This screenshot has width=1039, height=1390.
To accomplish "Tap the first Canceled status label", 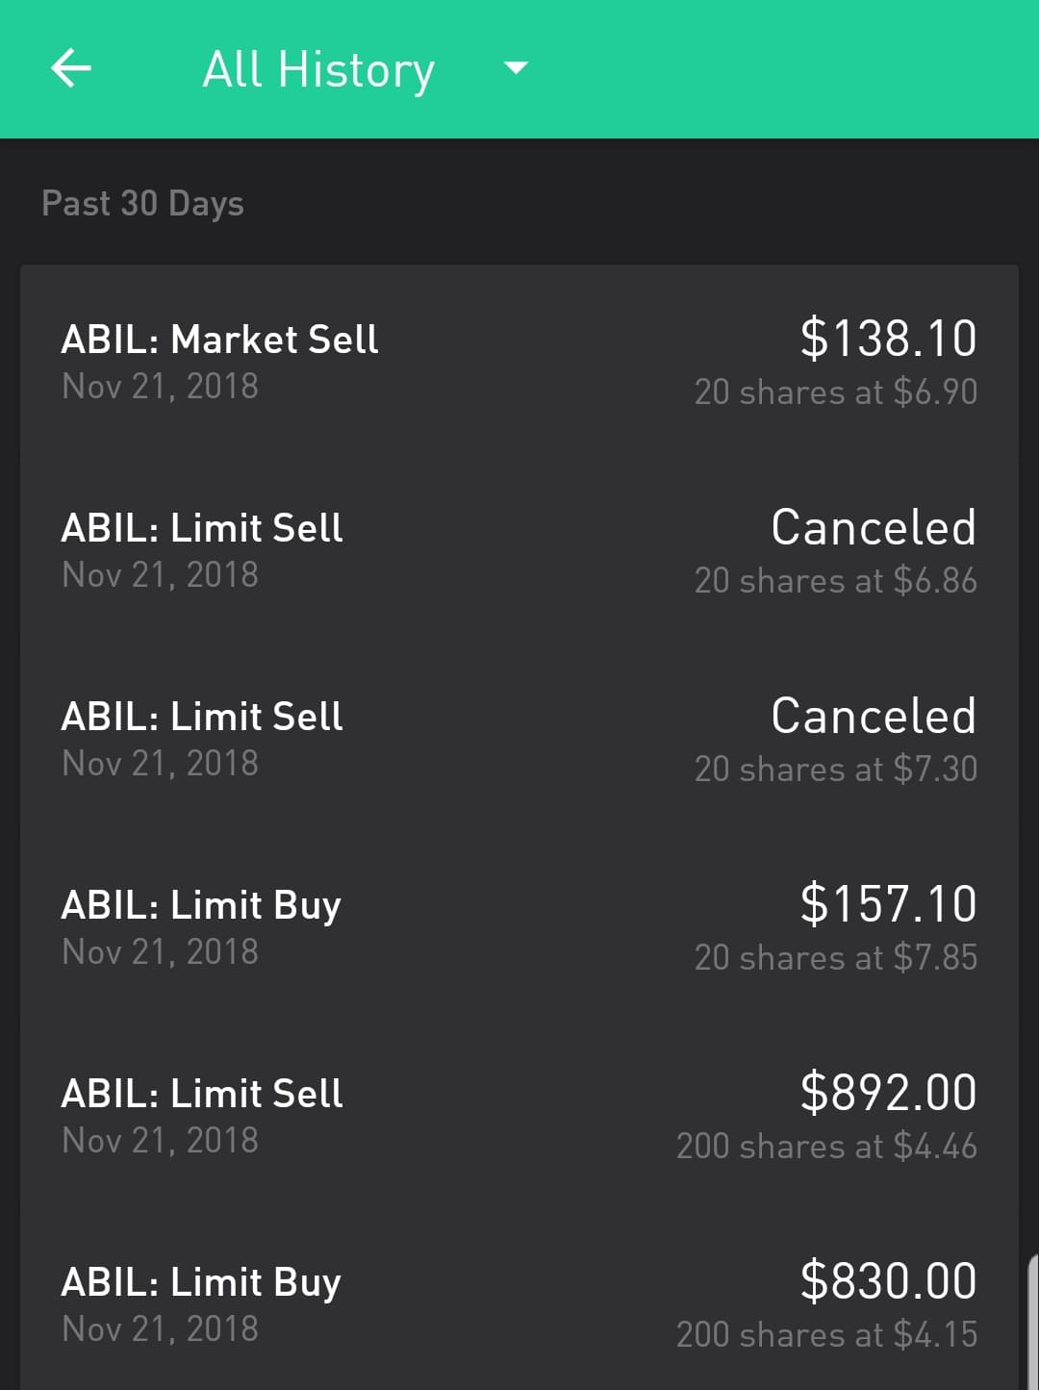I will click(874, 527).
